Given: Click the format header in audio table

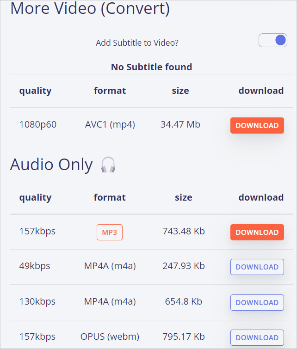Looking at the screenshot, I should pyautogui.click(x=110, y=197).
